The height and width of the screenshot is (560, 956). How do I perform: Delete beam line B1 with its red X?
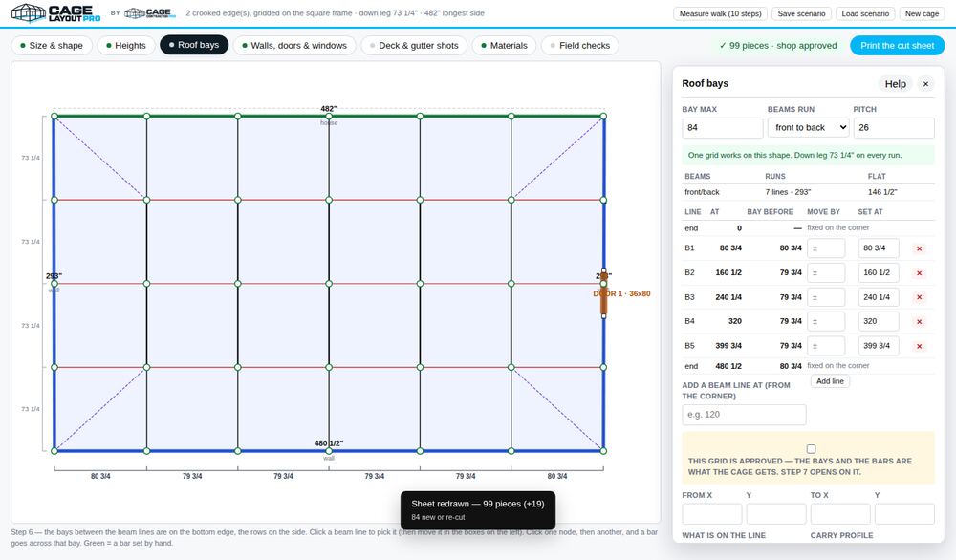[x=920, y=248]
